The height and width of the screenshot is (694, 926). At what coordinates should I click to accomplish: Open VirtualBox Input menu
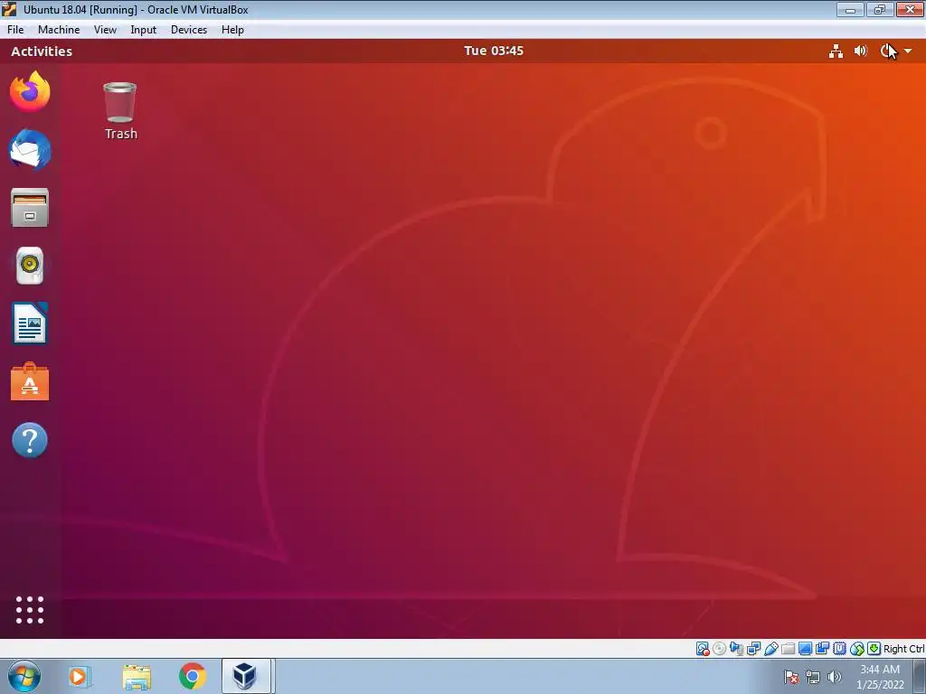tap(143, 30)
